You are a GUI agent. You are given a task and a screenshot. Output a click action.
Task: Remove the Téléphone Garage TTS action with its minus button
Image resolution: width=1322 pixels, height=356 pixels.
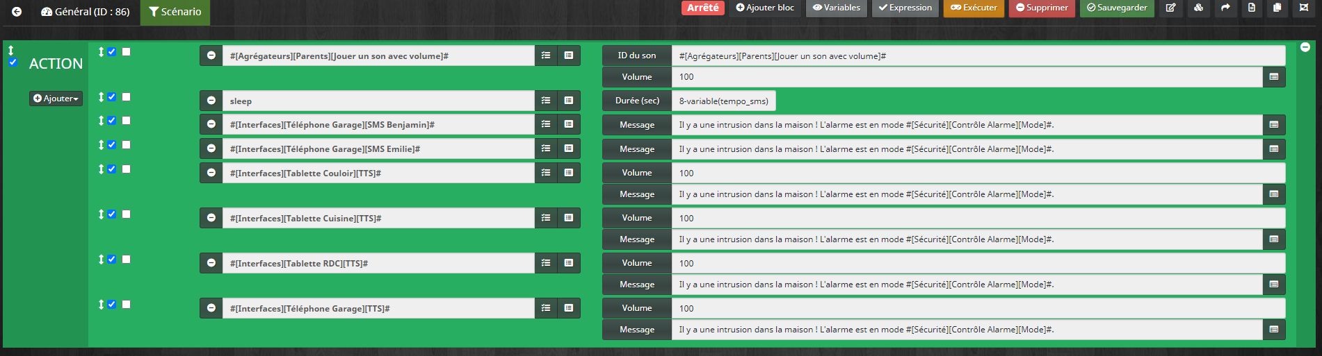211,308
